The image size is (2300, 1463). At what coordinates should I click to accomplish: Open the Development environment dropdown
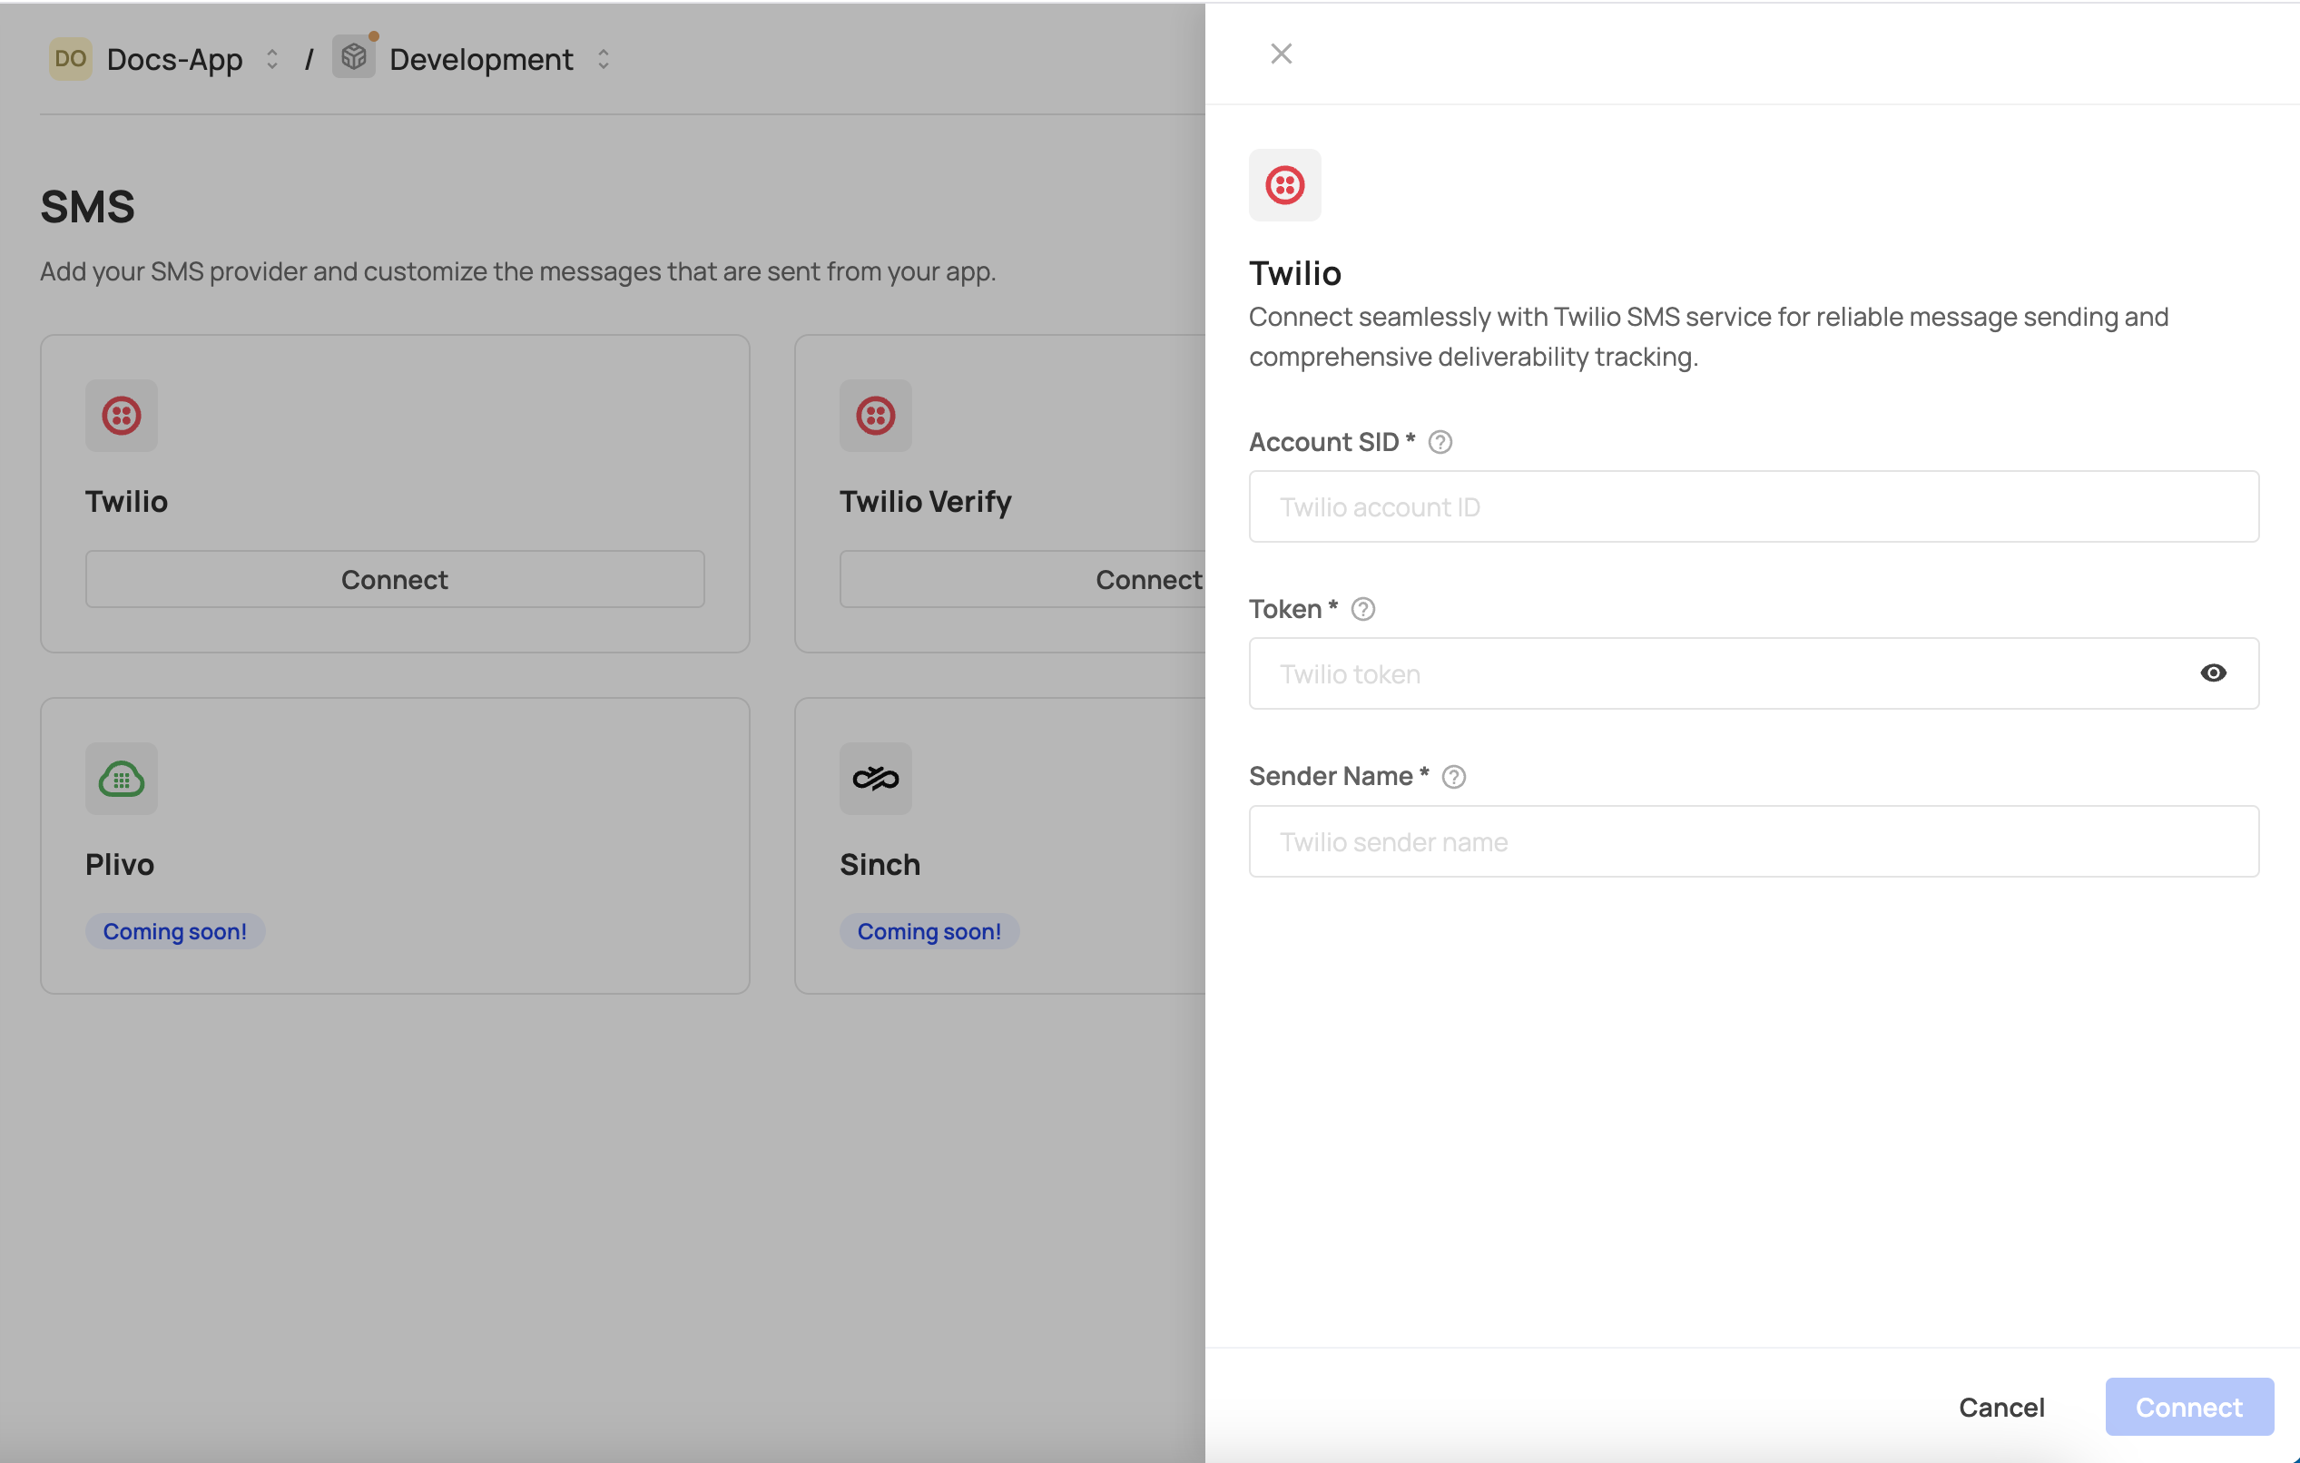604,59
